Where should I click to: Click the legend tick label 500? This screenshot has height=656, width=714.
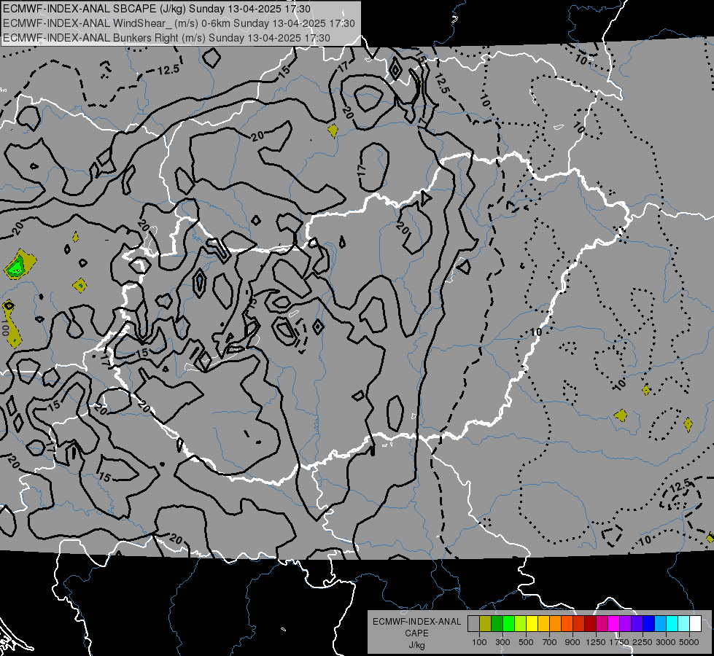526,642
